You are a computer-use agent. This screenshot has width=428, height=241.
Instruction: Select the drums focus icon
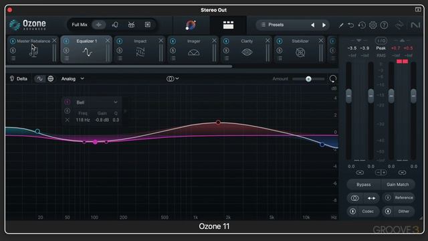[131, 25]
